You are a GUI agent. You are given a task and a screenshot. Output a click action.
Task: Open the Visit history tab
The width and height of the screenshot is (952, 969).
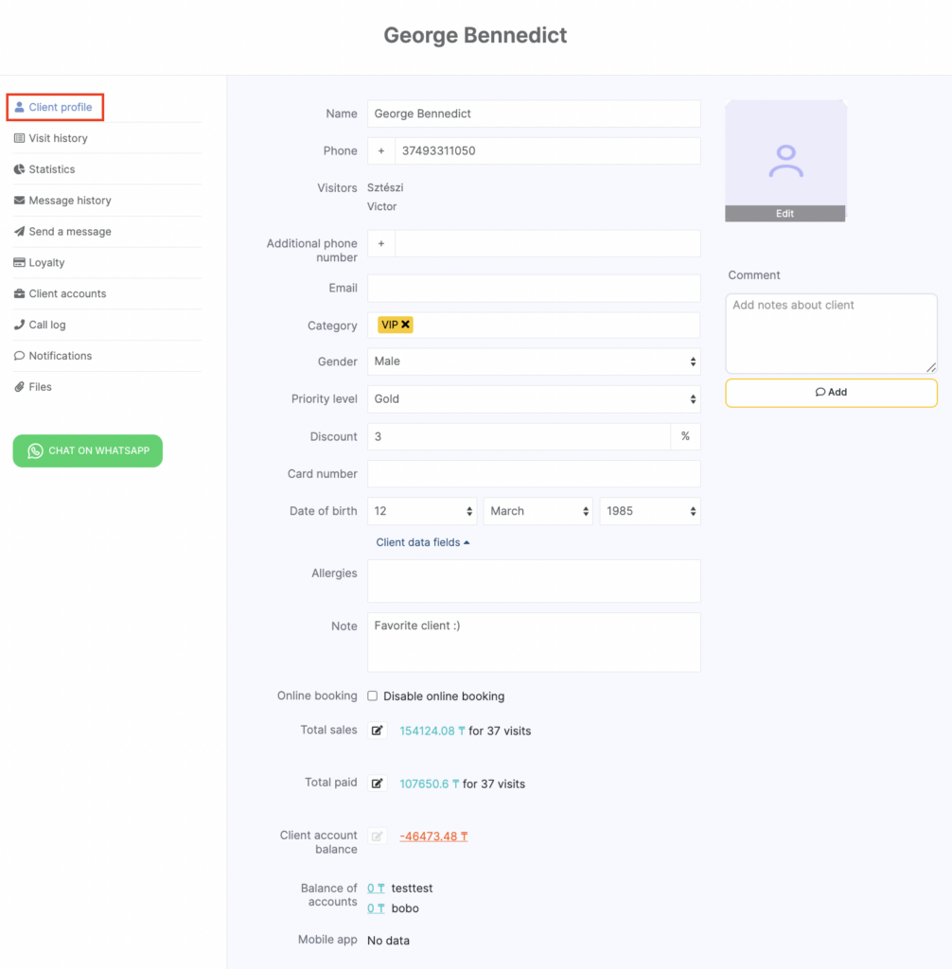point(58,138)
